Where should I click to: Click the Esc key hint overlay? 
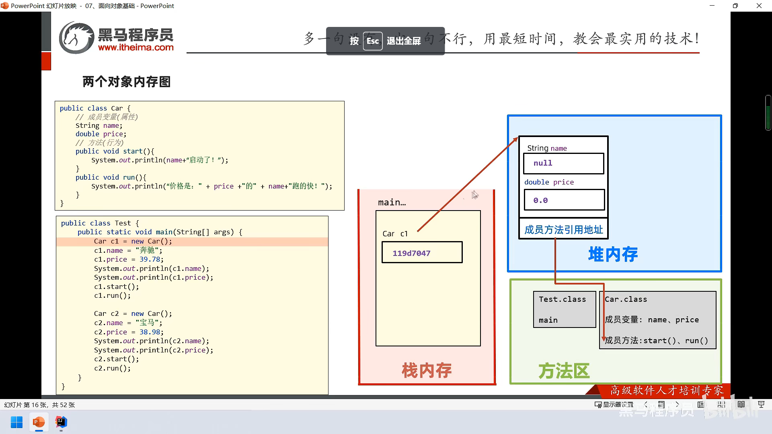tap(372, 41)
